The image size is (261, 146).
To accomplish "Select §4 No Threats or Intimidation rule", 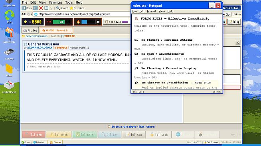I will tap(177, 83).
